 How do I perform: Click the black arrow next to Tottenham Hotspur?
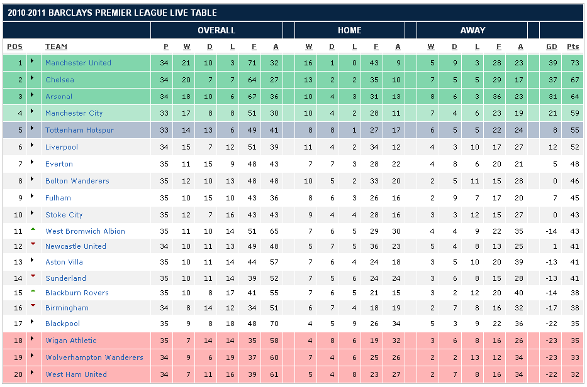pos(32,129)
